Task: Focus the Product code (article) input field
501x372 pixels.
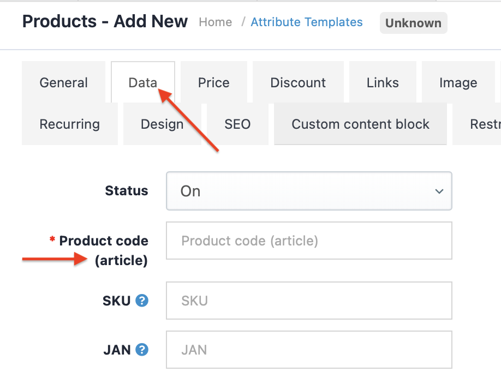Action: tap(309, 241)
